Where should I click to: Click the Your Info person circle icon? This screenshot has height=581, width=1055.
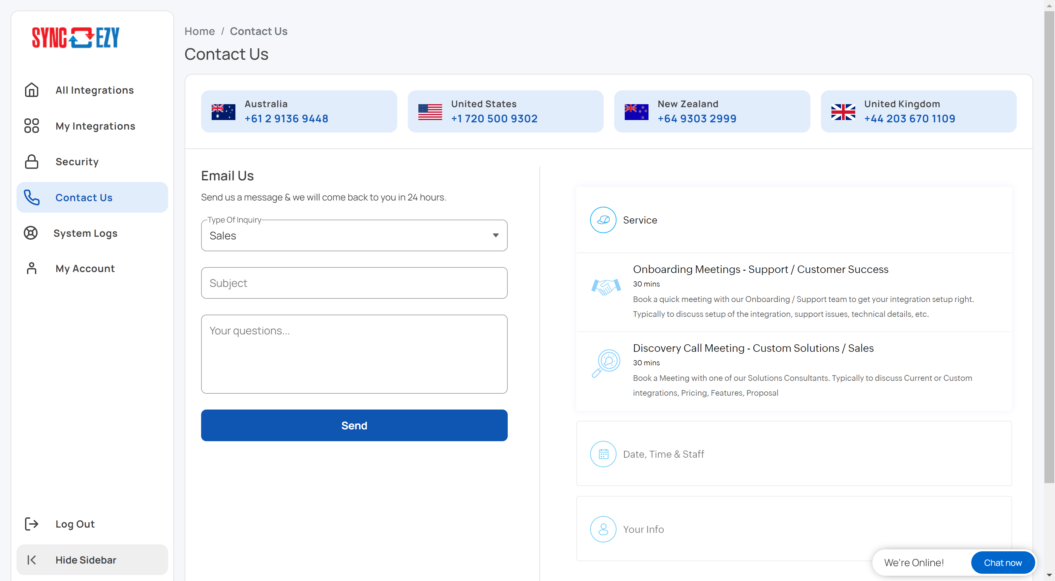(603, 529)
